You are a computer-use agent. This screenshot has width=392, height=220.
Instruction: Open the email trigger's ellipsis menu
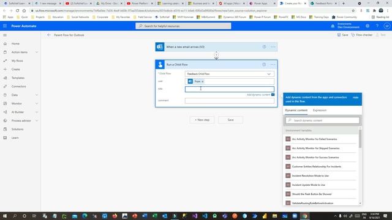pyautogui.click(x=273, y=47)
